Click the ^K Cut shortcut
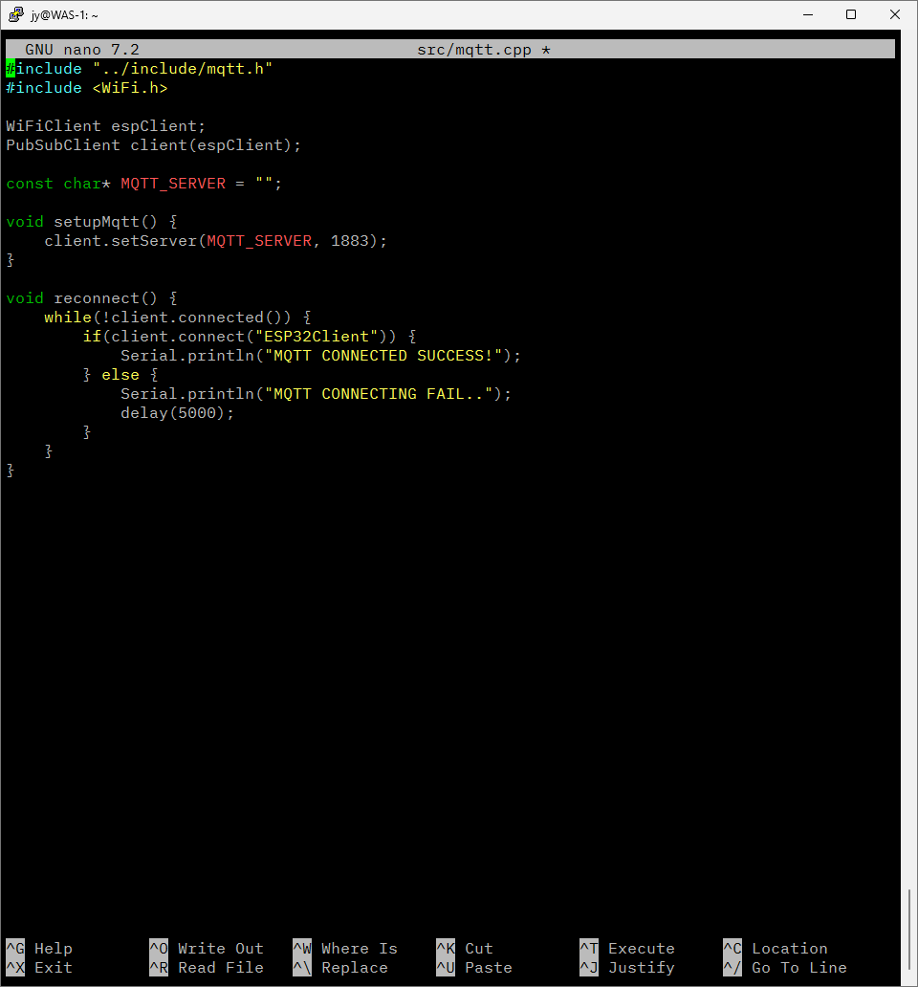The height and width of the screenshot is (987, 918). coord(465,949)
